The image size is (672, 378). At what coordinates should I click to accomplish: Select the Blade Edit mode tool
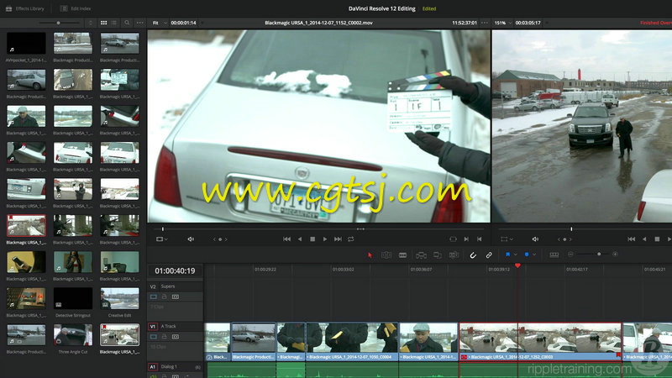(402, 255)
